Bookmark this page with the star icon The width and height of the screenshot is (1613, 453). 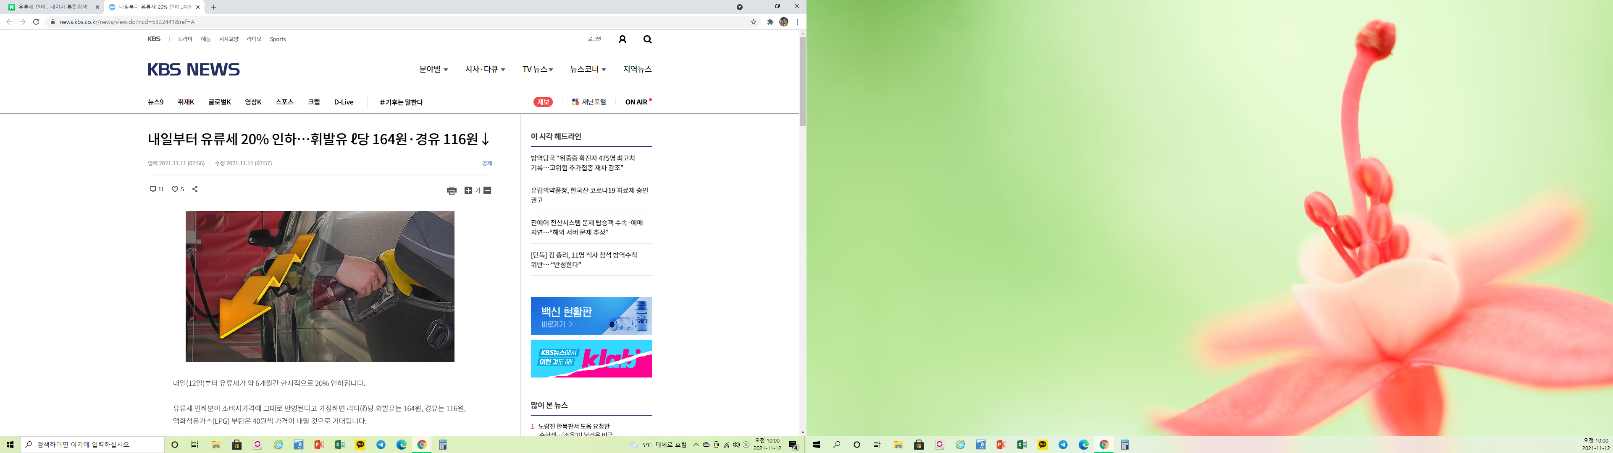point(753,22)
